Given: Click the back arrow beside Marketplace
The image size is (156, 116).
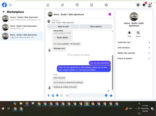Looking at the screenshot, I should click(4, 12).
